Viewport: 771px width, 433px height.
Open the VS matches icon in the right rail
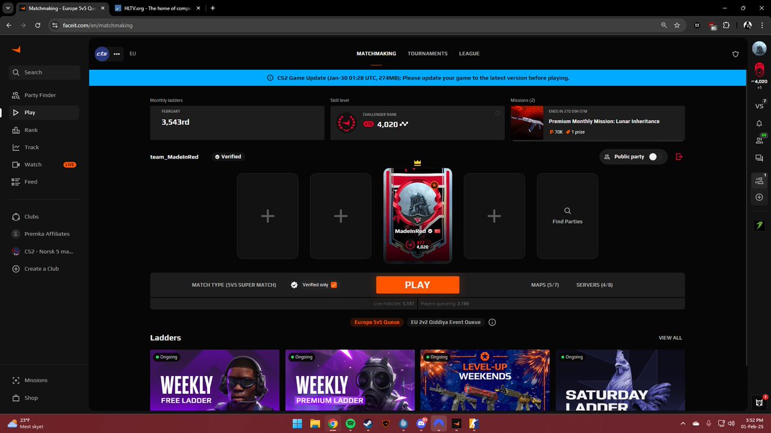pos(759,106)
